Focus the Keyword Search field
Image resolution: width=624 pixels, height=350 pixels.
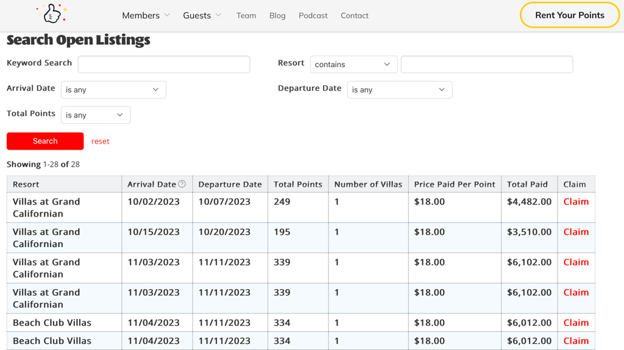tap(164, 65)
